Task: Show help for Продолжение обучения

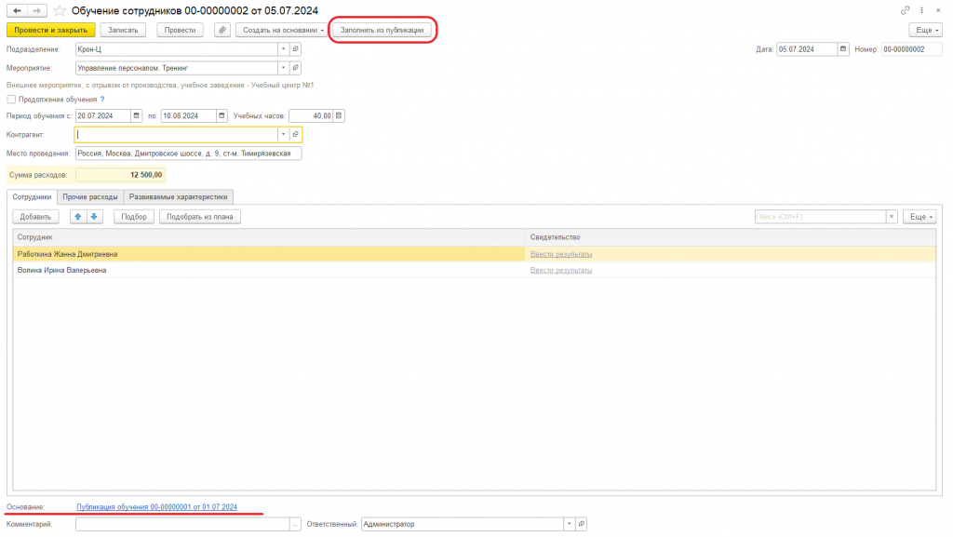Action: (102, 99)
